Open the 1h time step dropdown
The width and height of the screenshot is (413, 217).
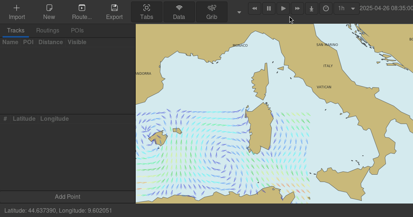346,8
